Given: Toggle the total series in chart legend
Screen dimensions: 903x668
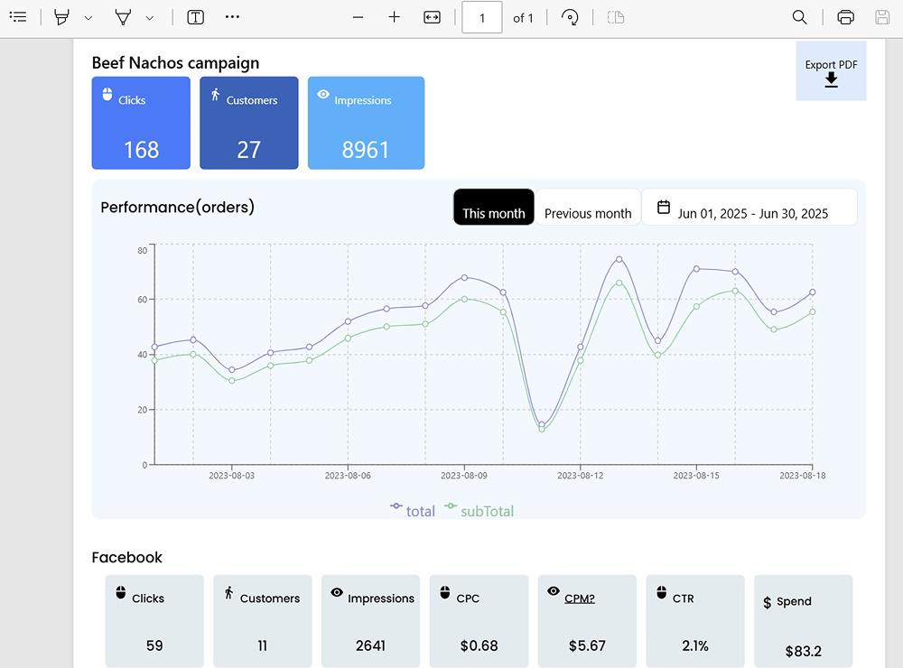Looking at the screenshot, I should (x=413, y=511).
